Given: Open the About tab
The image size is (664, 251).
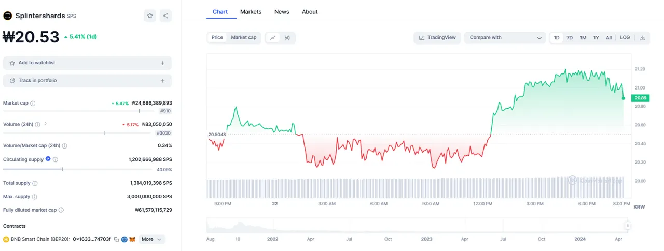Looking at the screenshot, I should pyautogui.click(x=310, y=12).
